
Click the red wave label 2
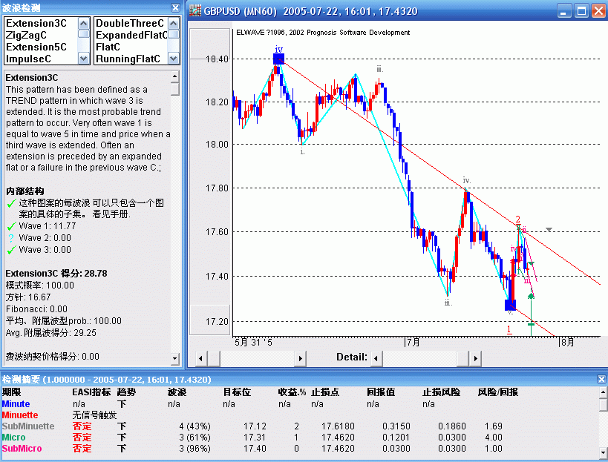tap(517, 220)
